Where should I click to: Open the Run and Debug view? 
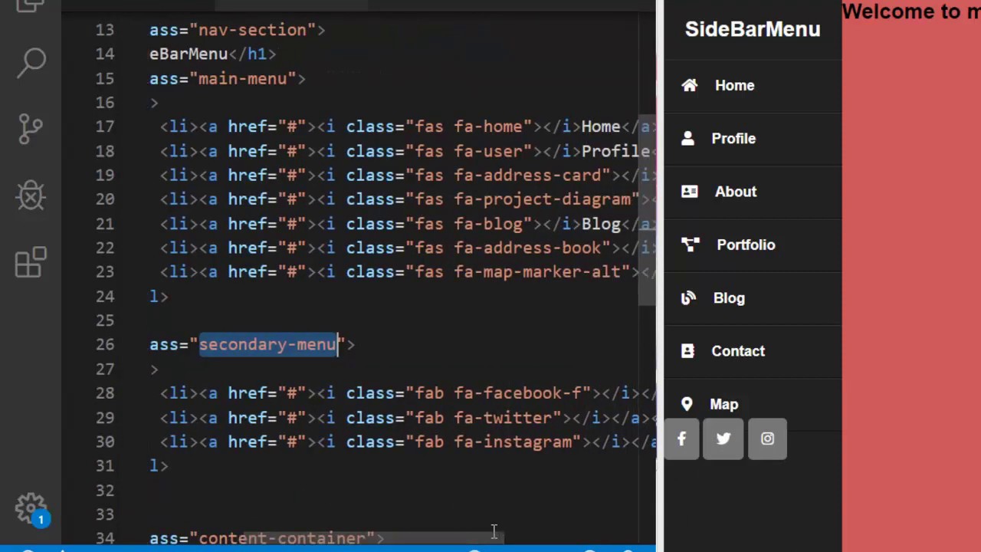click(31, 195)
